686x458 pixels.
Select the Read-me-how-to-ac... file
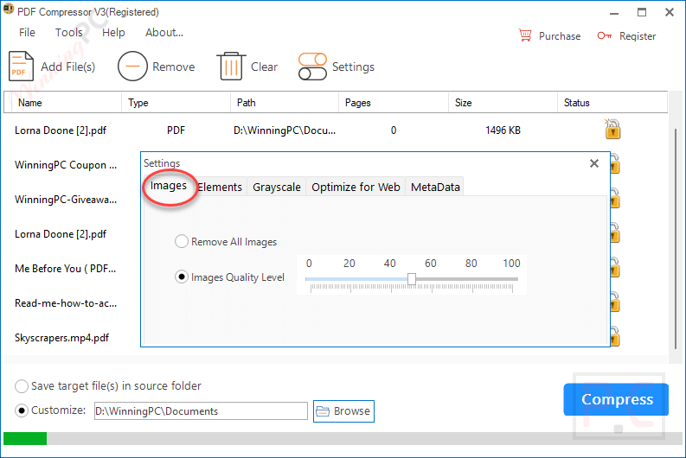[x=66, y=303]
